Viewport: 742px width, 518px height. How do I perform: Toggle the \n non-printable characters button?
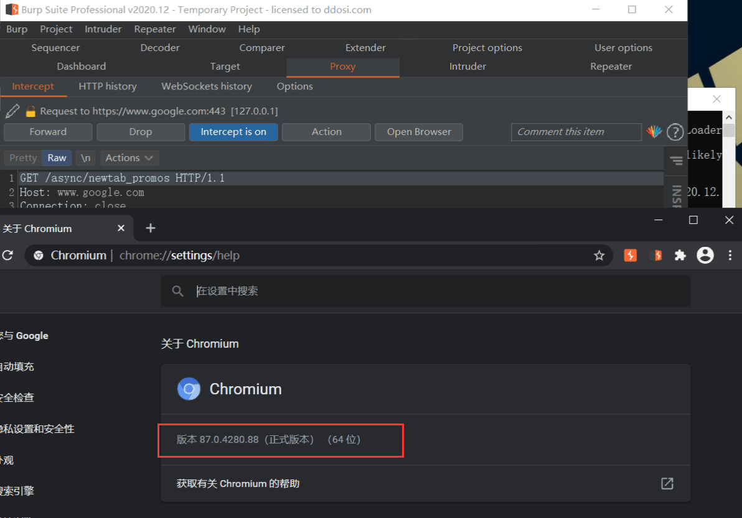click(86, 158)
